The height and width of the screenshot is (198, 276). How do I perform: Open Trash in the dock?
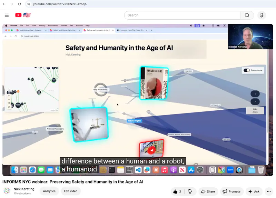click(261, 170)
